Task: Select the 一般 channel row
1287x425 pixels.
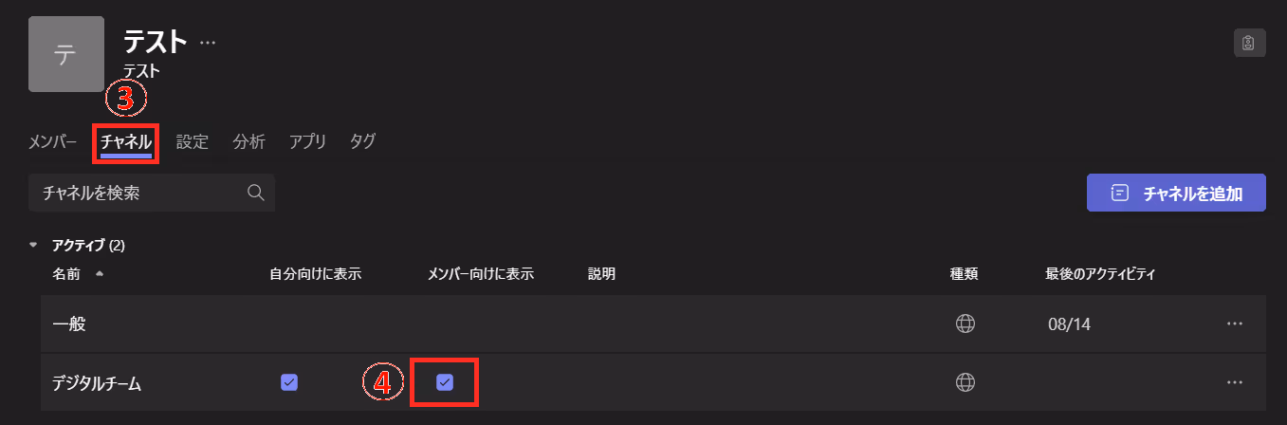Action: [x=653, y=323]
